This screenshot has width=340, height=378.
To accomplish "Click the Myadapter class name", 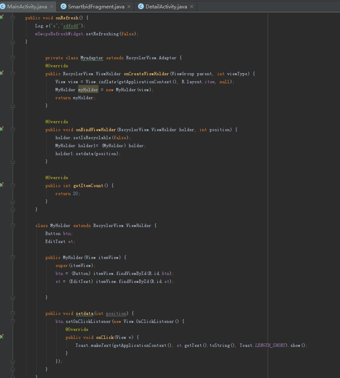I will pyautogui.click(x=92, y=58).
